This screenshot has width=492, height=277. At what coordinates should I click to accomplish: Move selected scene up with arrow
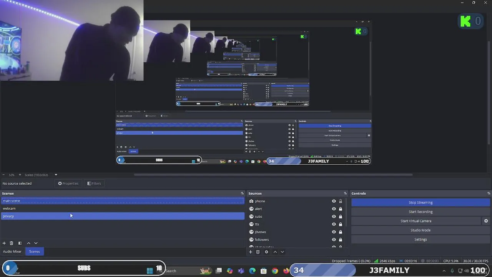pyautogui.click(x=28, y=243)
